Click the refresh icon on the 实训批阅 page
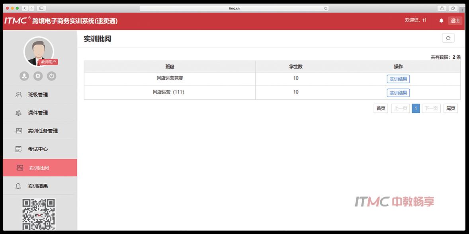This screenshot has height=234, width=469. 448,38
